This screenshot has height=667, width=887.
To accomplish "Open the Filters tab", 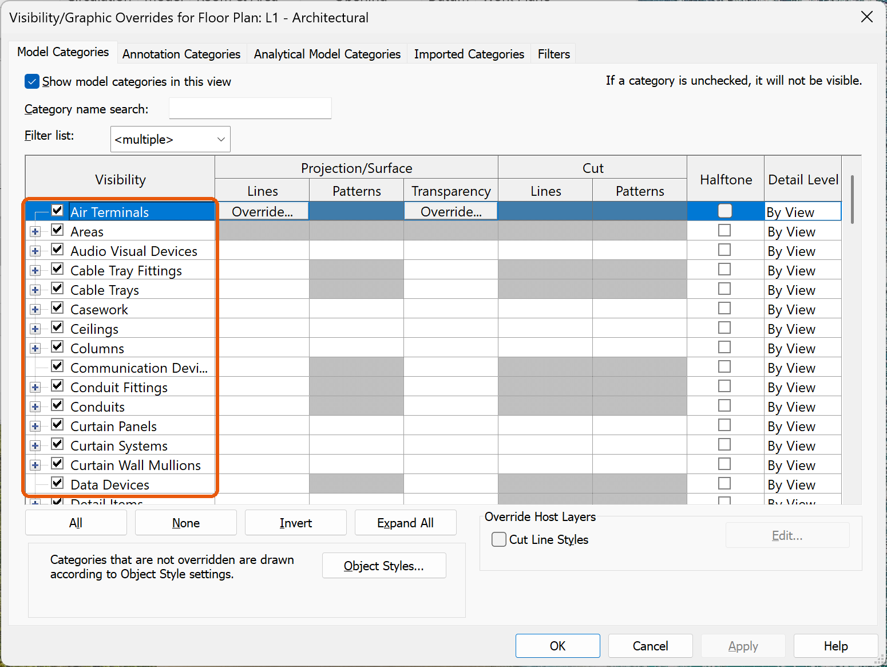I will click(x=554, y=54).
